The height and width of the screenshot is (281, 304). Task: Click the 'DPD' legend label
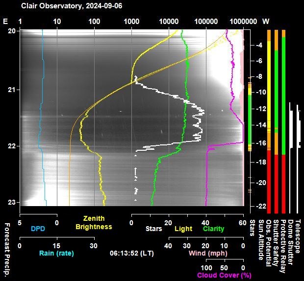(38, 229)
